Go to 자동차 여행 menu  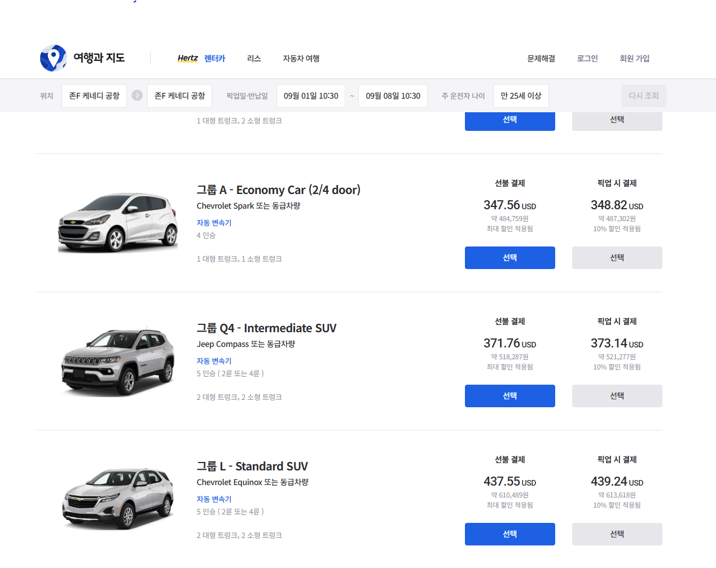(x=301, y=58)
